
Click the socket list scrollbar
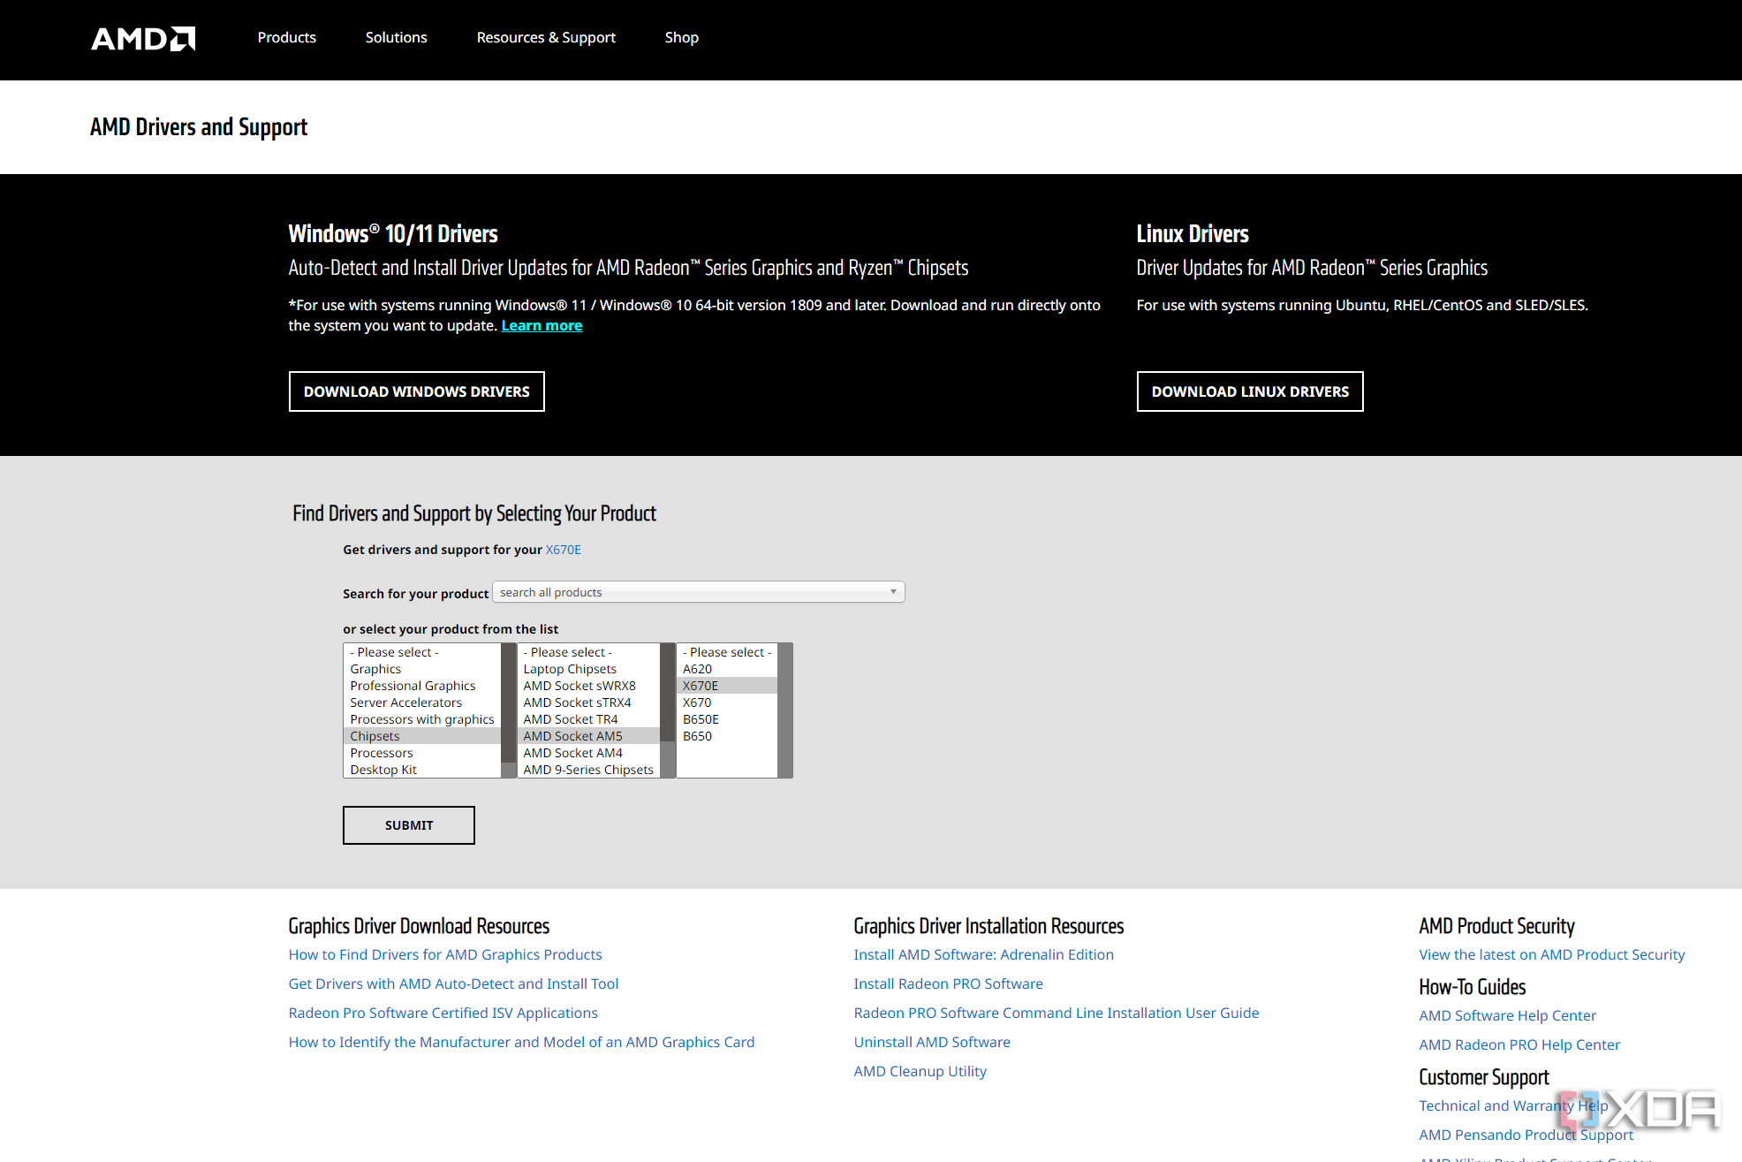coord(668,710)
